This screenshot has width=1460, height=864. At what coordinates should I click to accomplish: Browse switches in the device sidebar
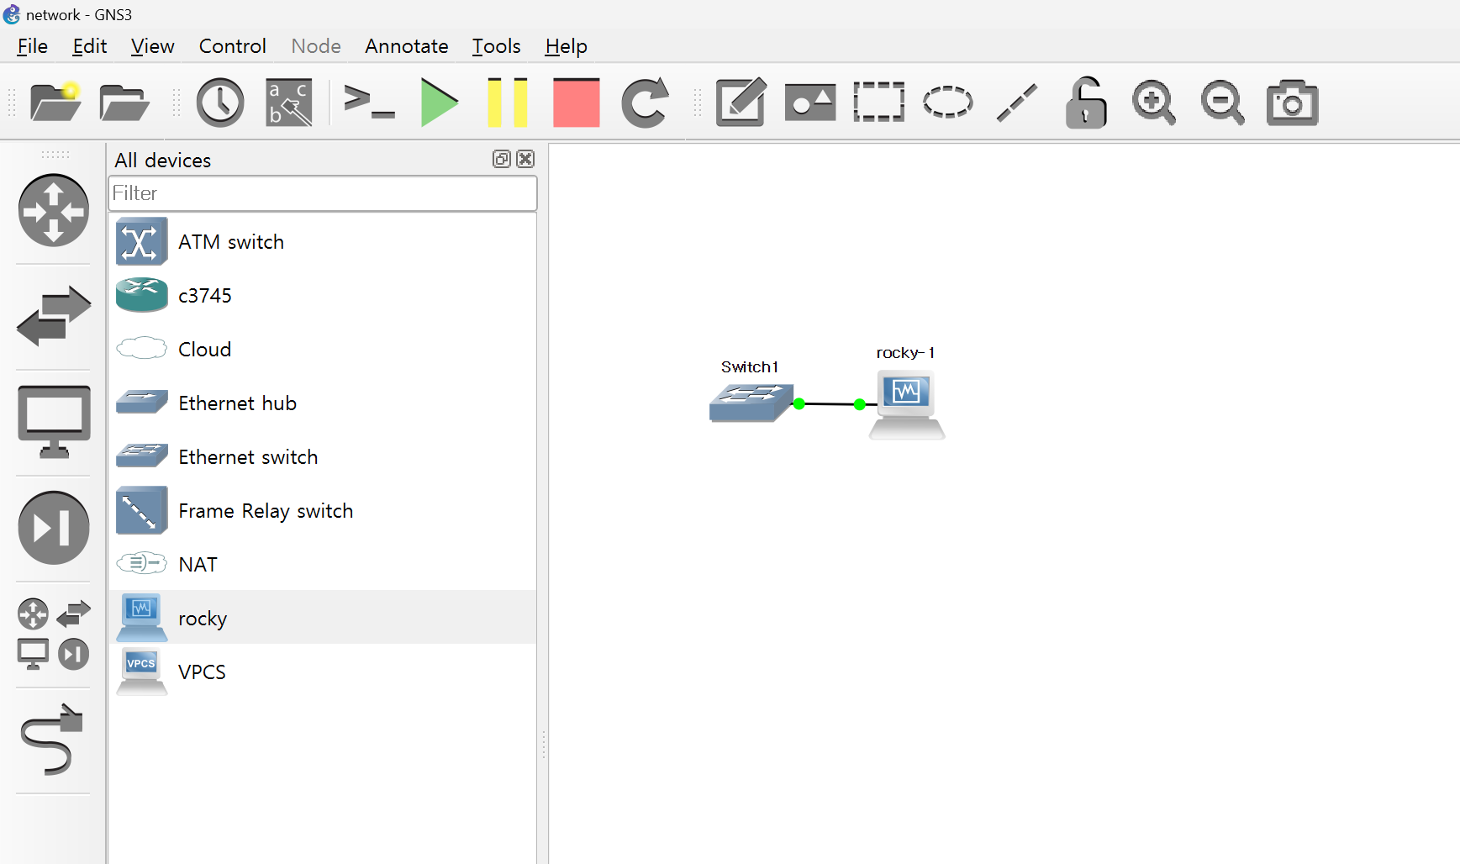click(54, 316)
